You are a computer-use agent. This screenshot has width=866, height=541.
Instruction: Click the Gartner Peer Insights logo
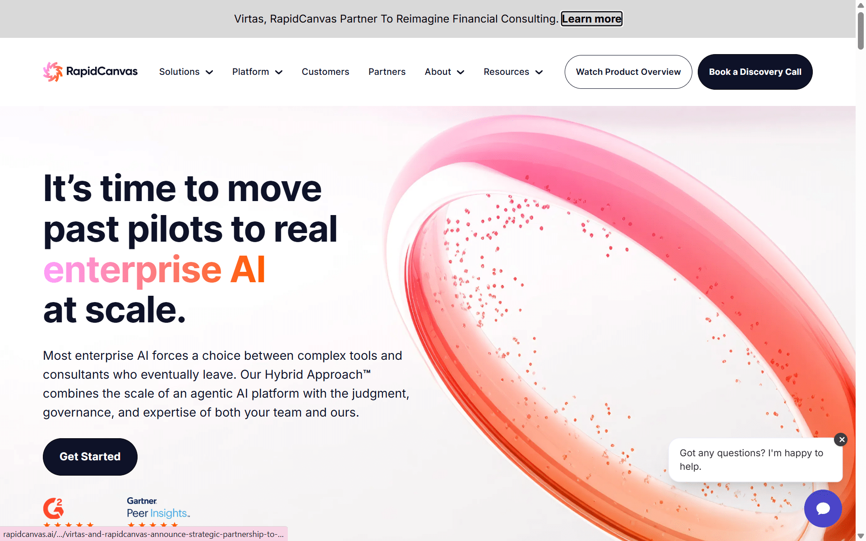(158, 508)
